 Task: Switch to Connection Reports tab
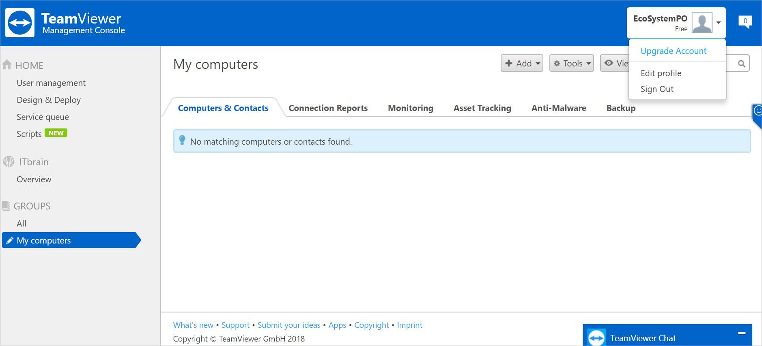coord(328,108)
